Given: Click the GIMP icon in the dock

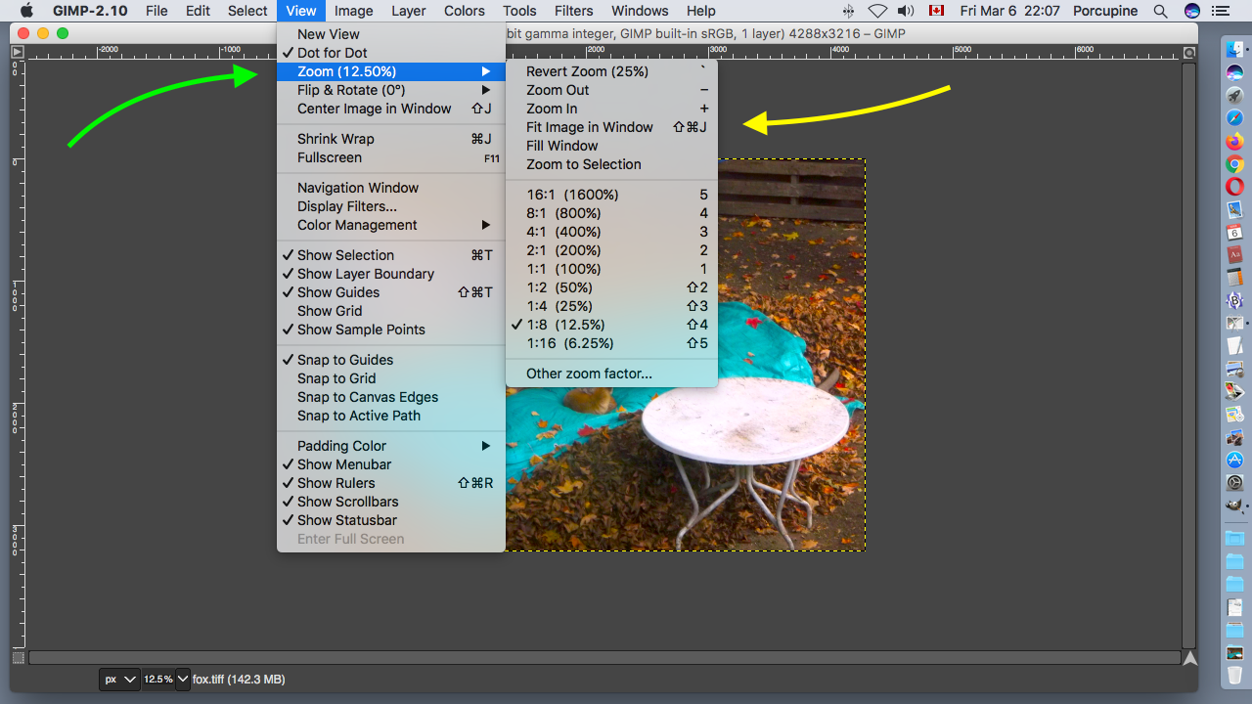Looking at the screenshot, I should pos(1234,506).
